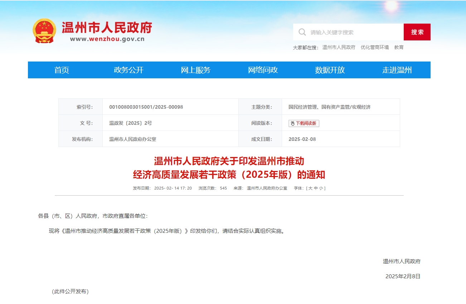The image size is (466, 304).
Task: Open the 优化营商环境 popular search link
Action: 374,48
